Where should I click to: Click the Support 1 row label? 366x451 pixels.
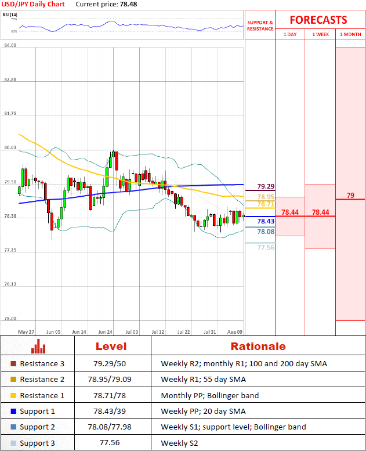coord(37,412)
